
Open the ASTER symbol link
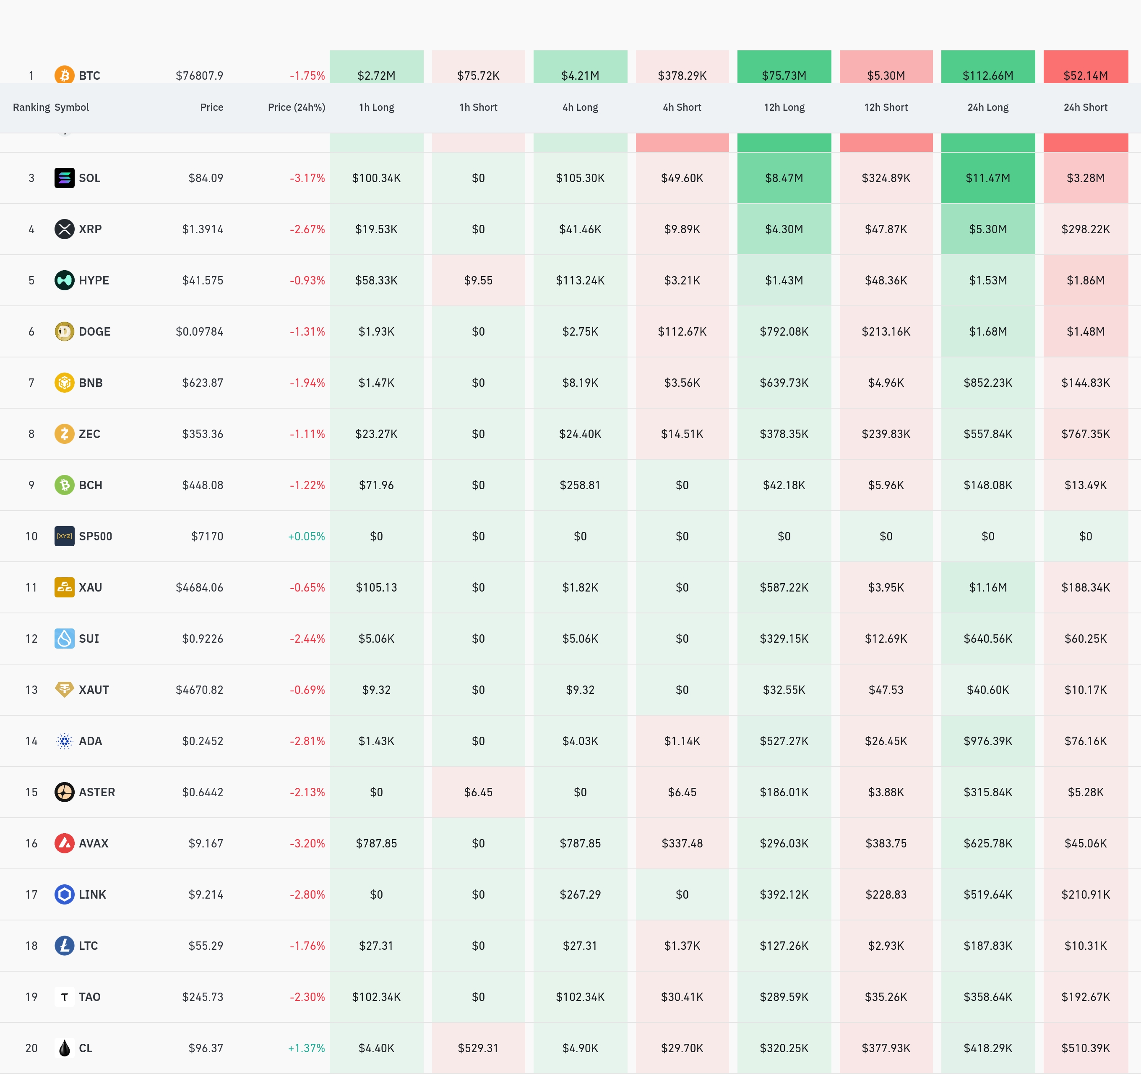[x=97, y=792]
